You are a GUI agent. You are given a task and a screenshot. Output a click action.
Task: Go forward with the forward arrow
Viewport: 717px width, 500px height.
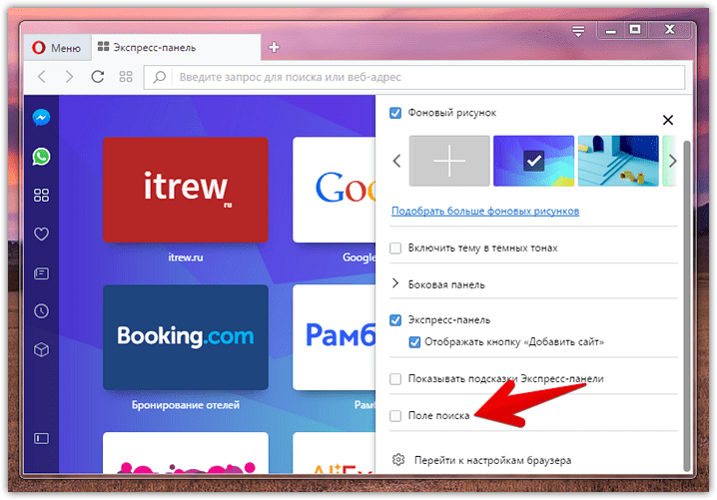coord(69,76)
